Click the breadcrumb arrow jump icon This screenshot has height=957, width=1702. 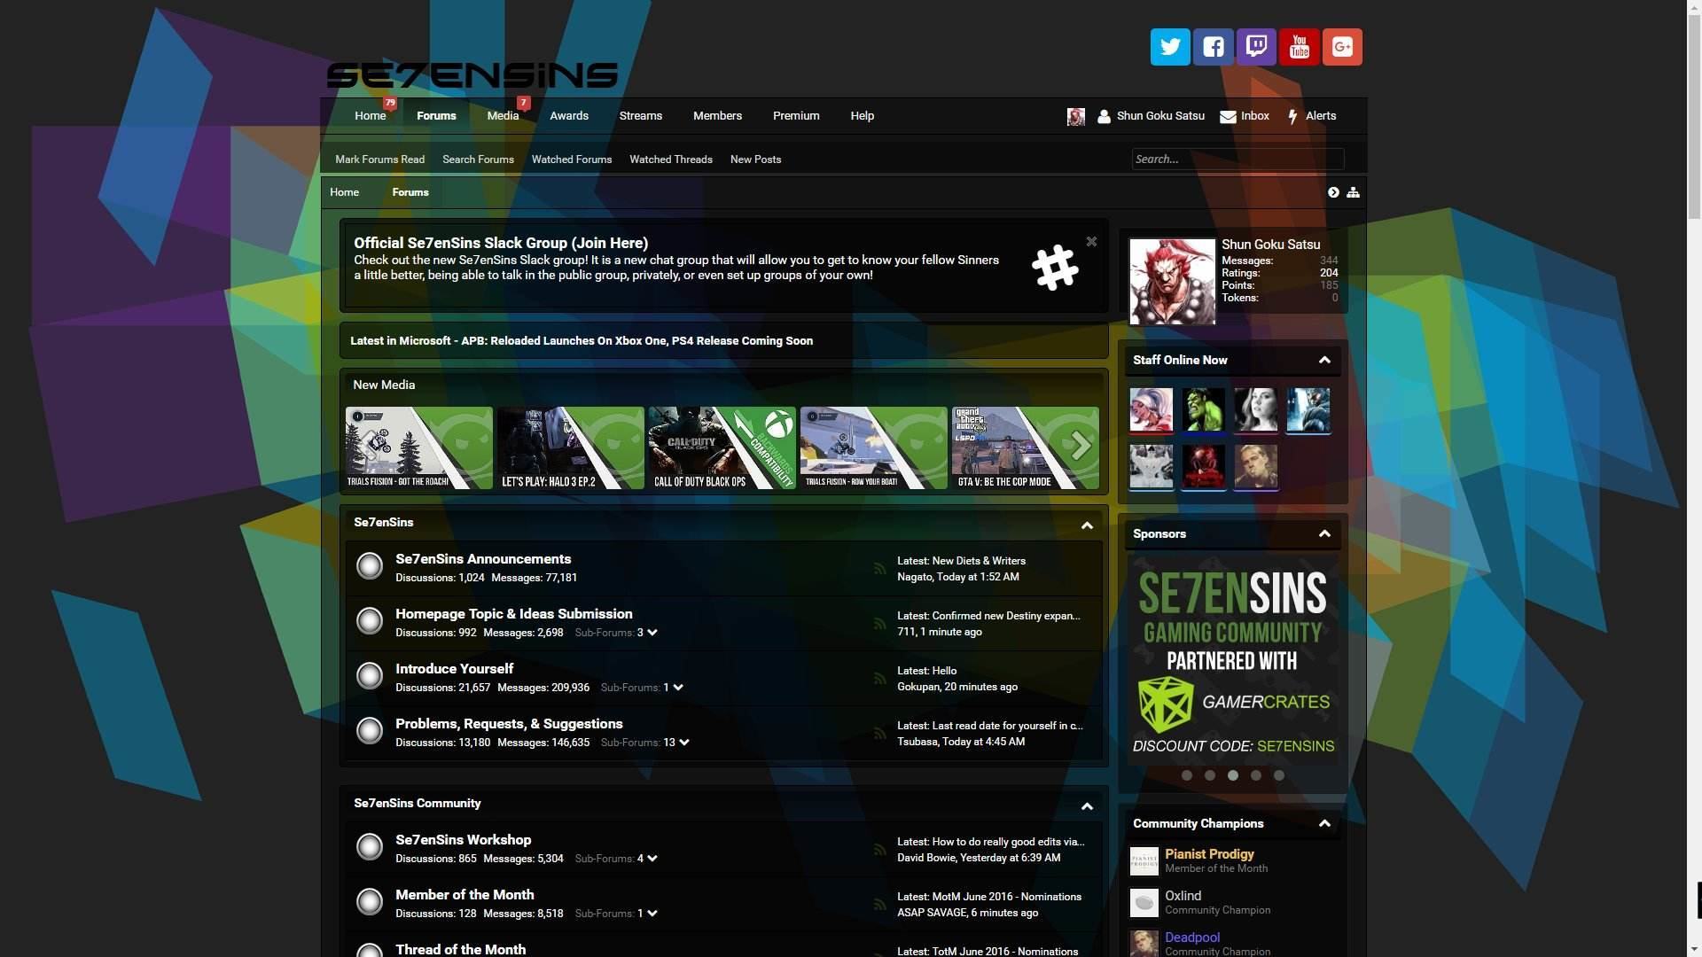(1333, 192)
